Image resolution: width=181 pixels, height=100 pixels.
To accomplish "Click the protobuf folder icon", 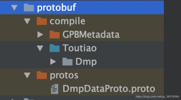I will click(29, 7).
